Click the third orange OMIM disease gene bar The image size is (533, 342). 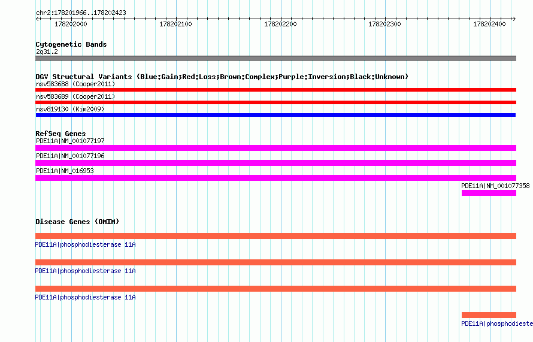click(x=275, y=289)
